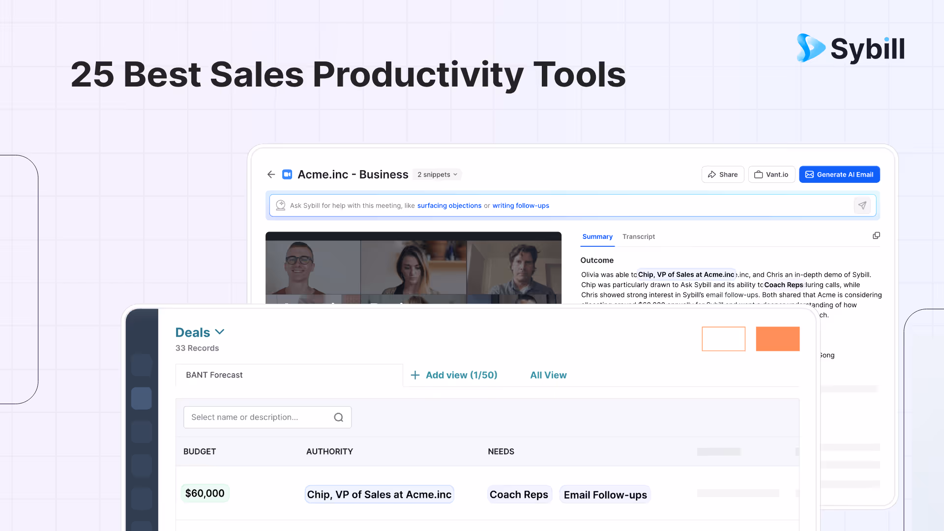Click the meeting video thumbnail

coord(413,268)
